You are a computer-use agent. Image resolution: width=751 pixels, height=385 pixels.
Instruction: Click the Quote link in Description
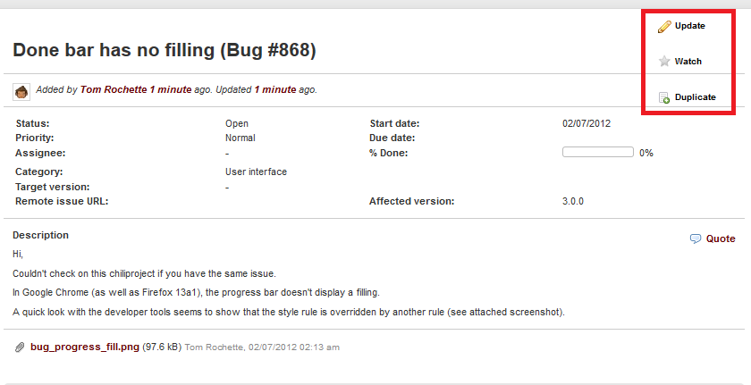721,239
